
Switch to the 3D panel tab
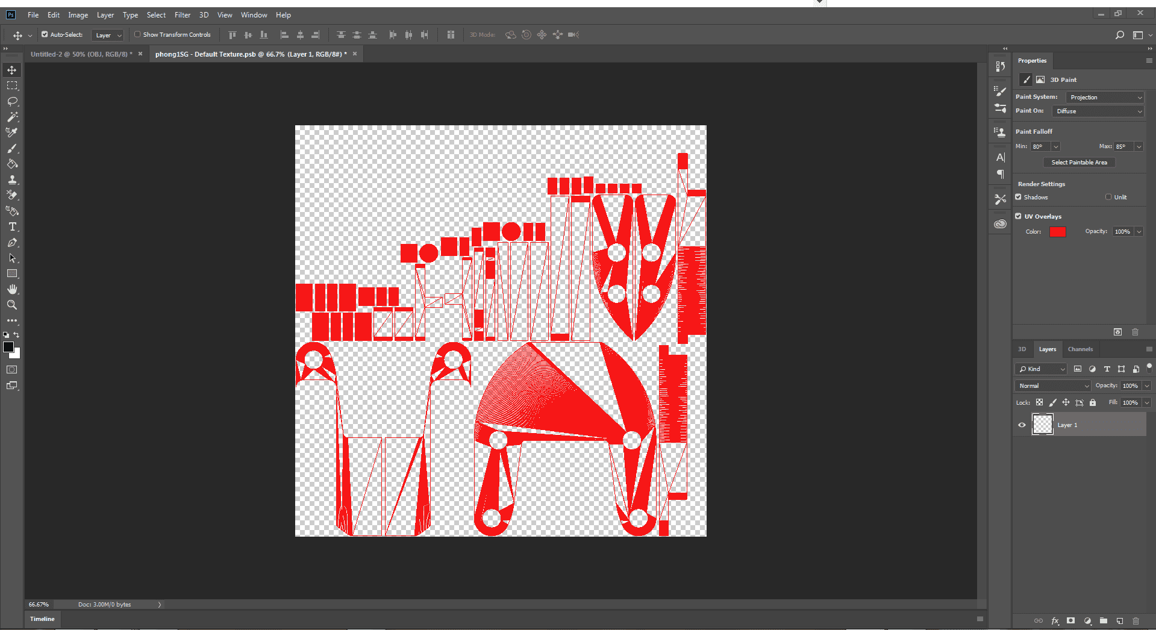click(x=1022, y=349)
